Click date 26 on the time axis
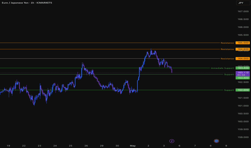Image resolution: width=251 pixels, height=148 pixels. [86, 146]
